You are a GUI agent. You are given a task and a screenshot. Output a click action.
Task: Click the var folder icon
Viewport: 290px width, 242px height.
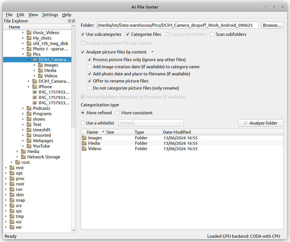(x=12, y=227)
